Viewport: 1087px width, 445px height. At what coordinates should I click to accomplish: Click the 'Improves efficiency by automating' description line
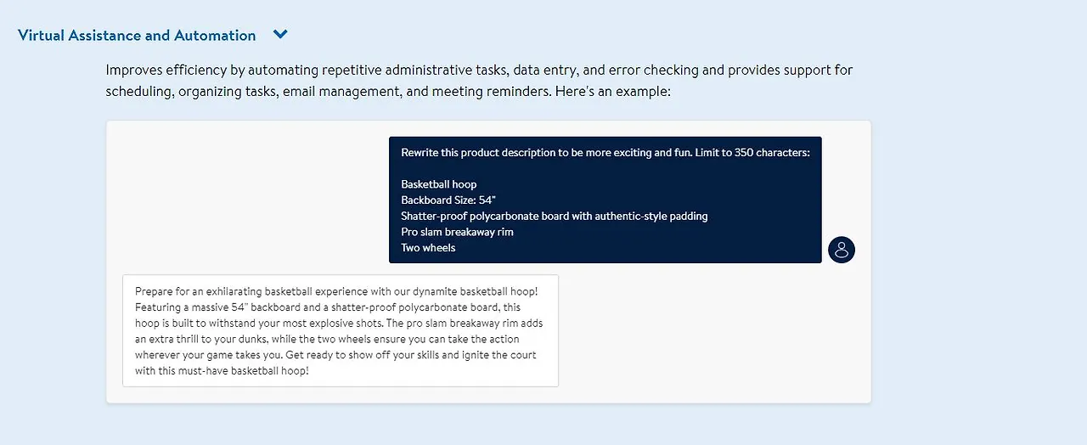(x=480, y=70)
